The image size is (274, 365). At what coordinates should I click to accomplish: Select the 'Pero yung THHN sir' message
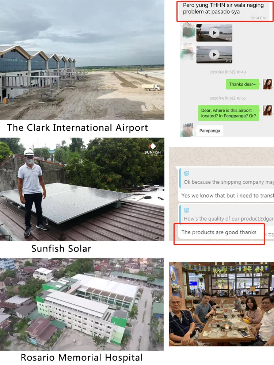click(x=225, y=11)
